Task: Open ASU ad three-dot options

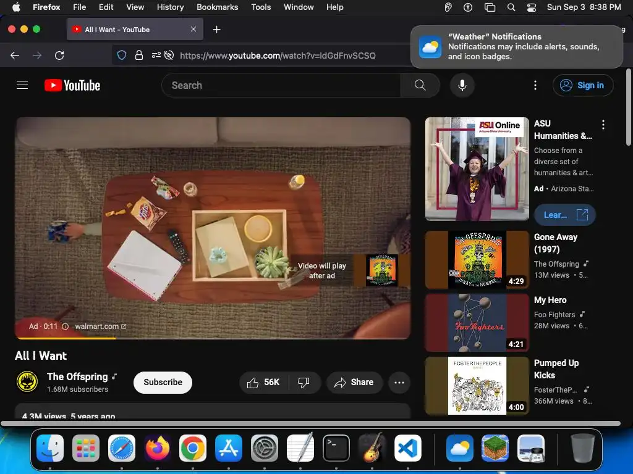Action: click(603, 125)
